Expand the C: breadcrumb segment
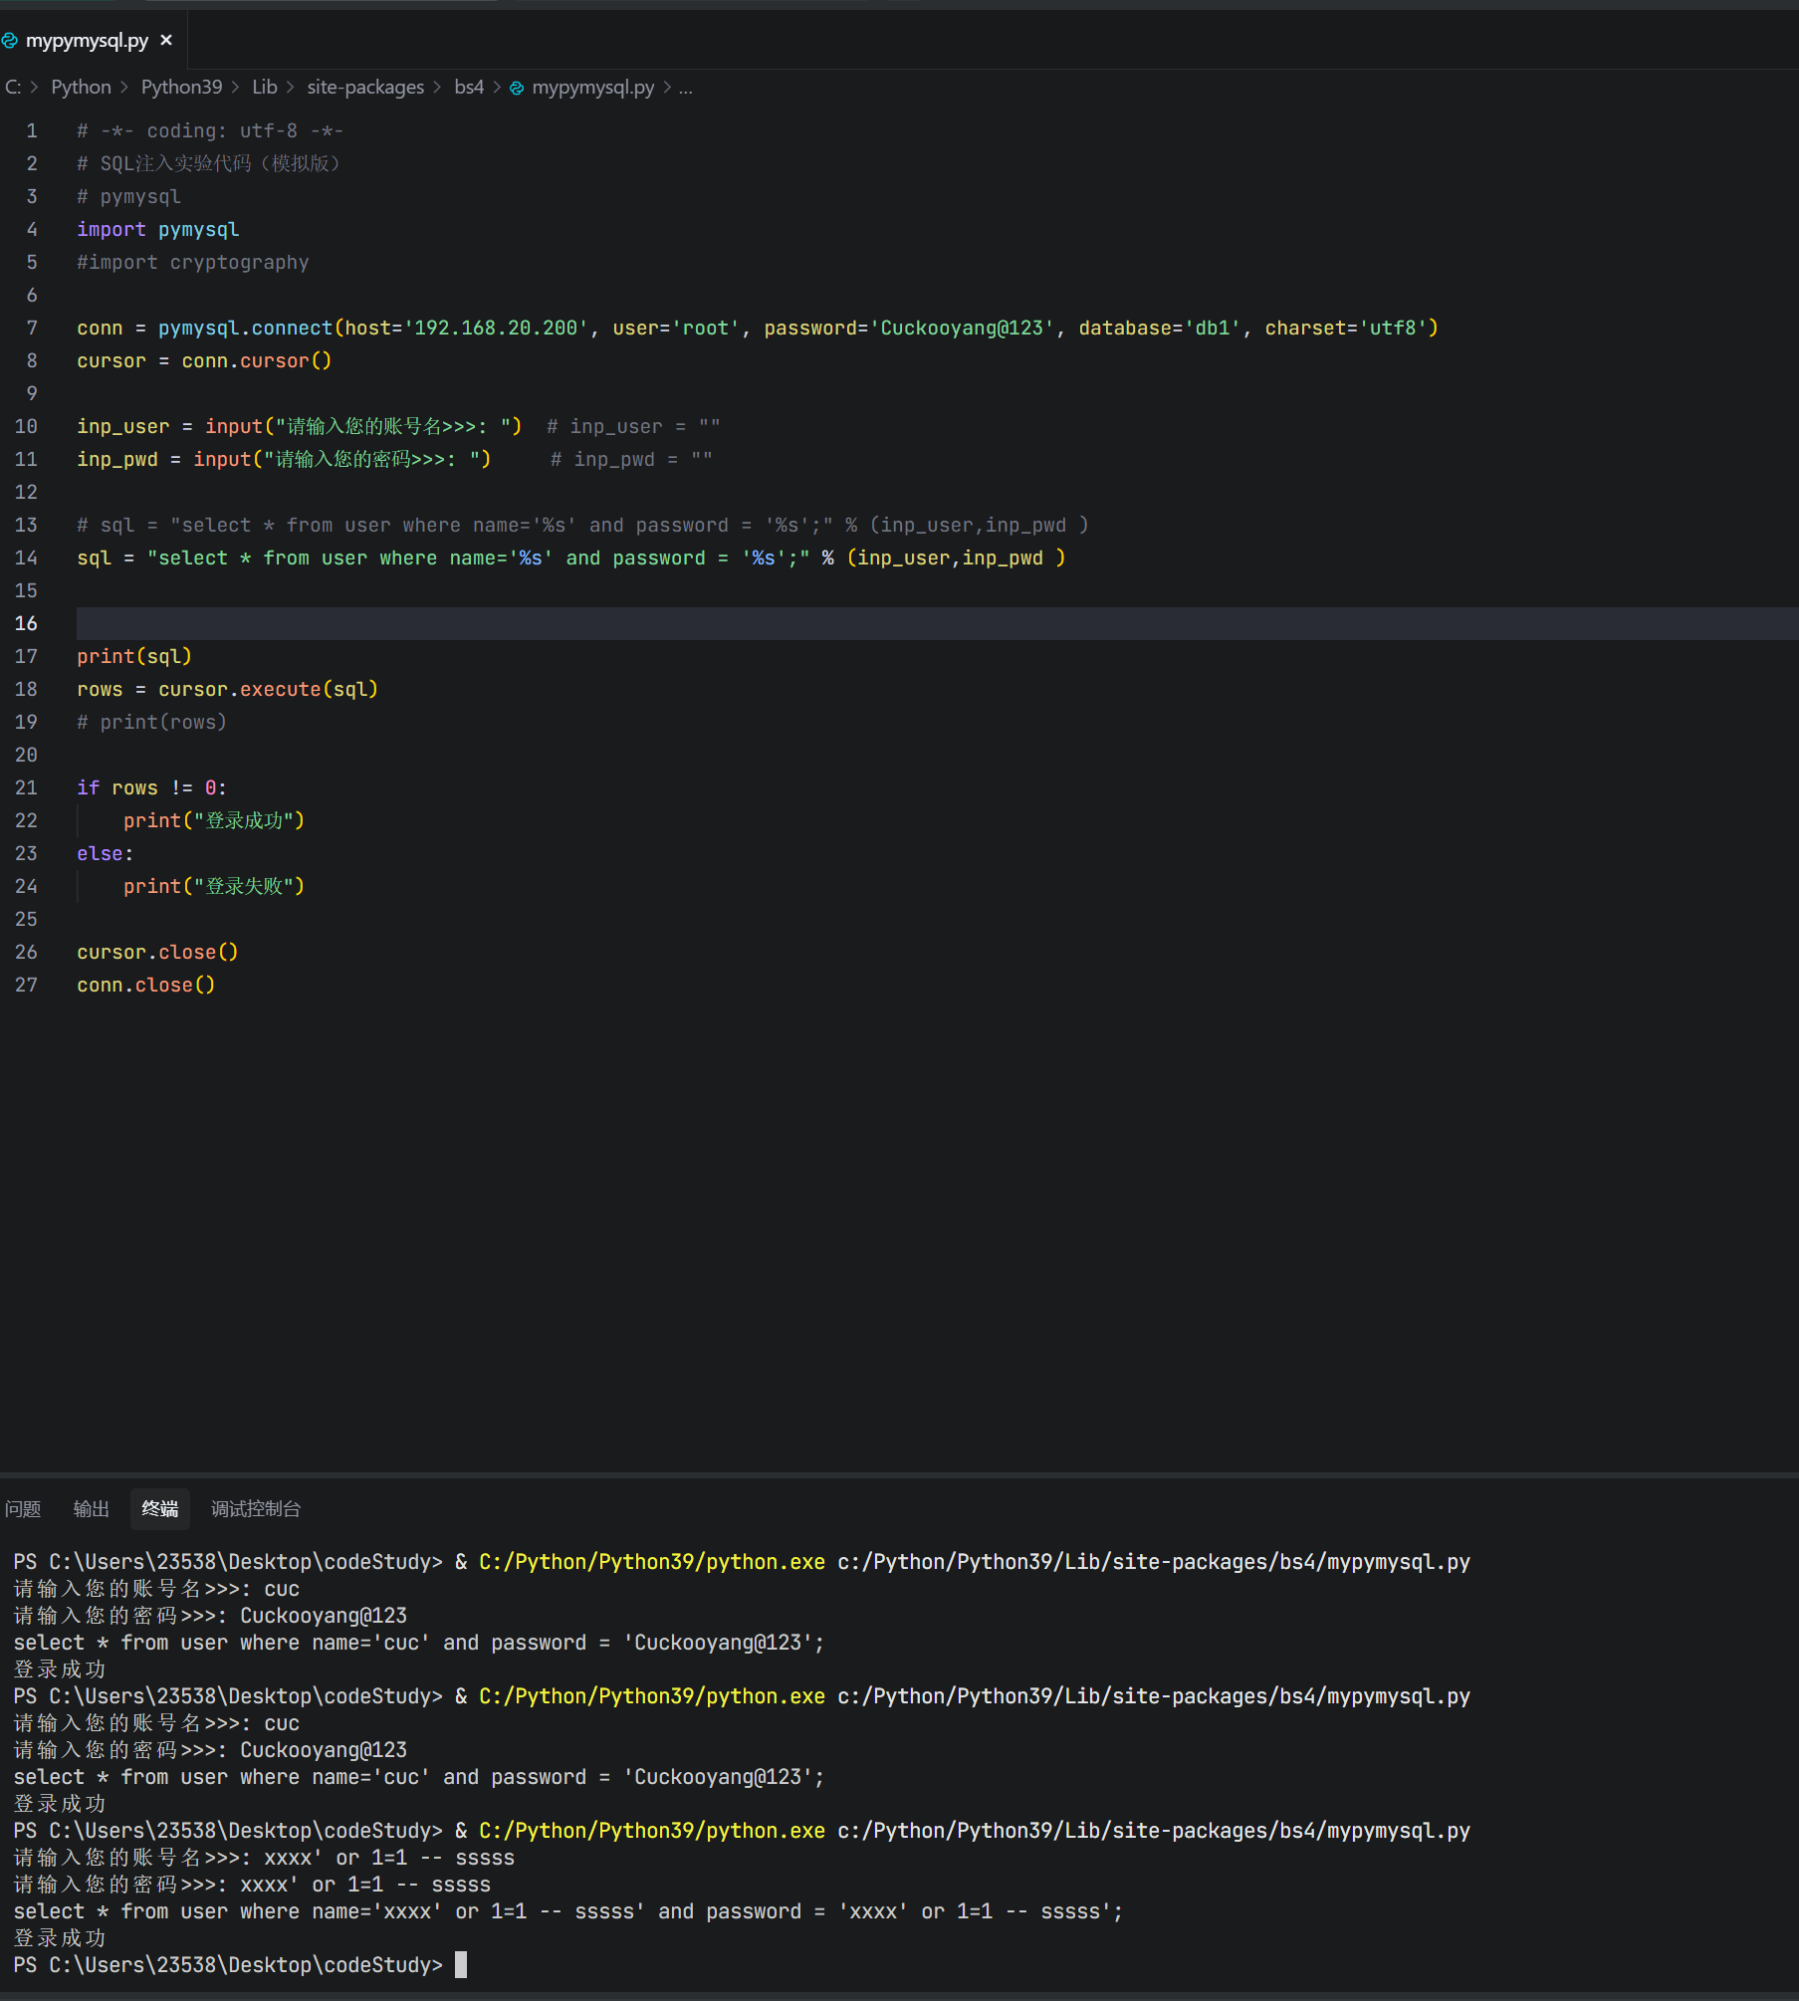Viewport: 1799px width, 2001px height. (13, 88)
